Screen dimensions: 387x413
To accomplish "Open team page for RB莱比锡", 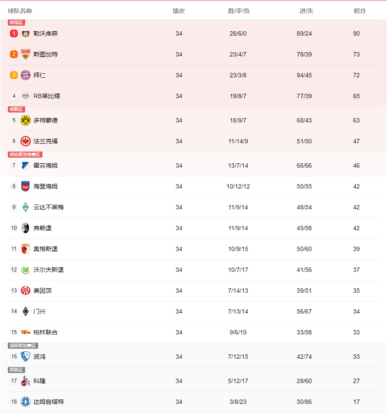I will coord(46,96).
